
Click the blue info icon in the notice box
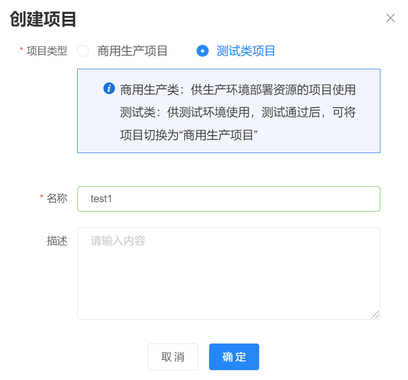pos(109,88)
